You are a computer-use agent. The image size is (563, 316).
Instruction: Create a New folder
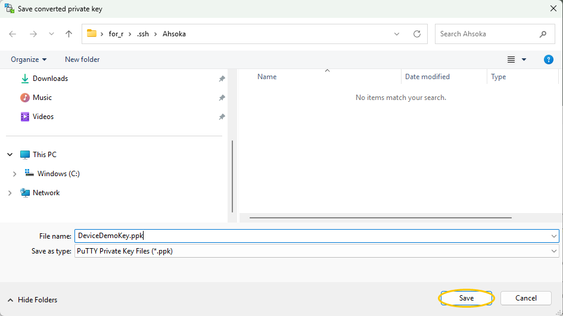(82, 60)
